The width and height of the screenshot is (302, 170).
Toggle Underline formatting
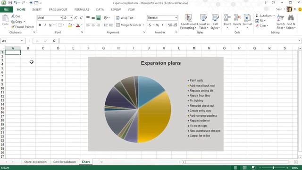coord(50,25)
